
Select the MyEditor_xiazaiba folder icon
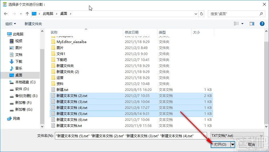pyautogui.click(x=53, y=42)
